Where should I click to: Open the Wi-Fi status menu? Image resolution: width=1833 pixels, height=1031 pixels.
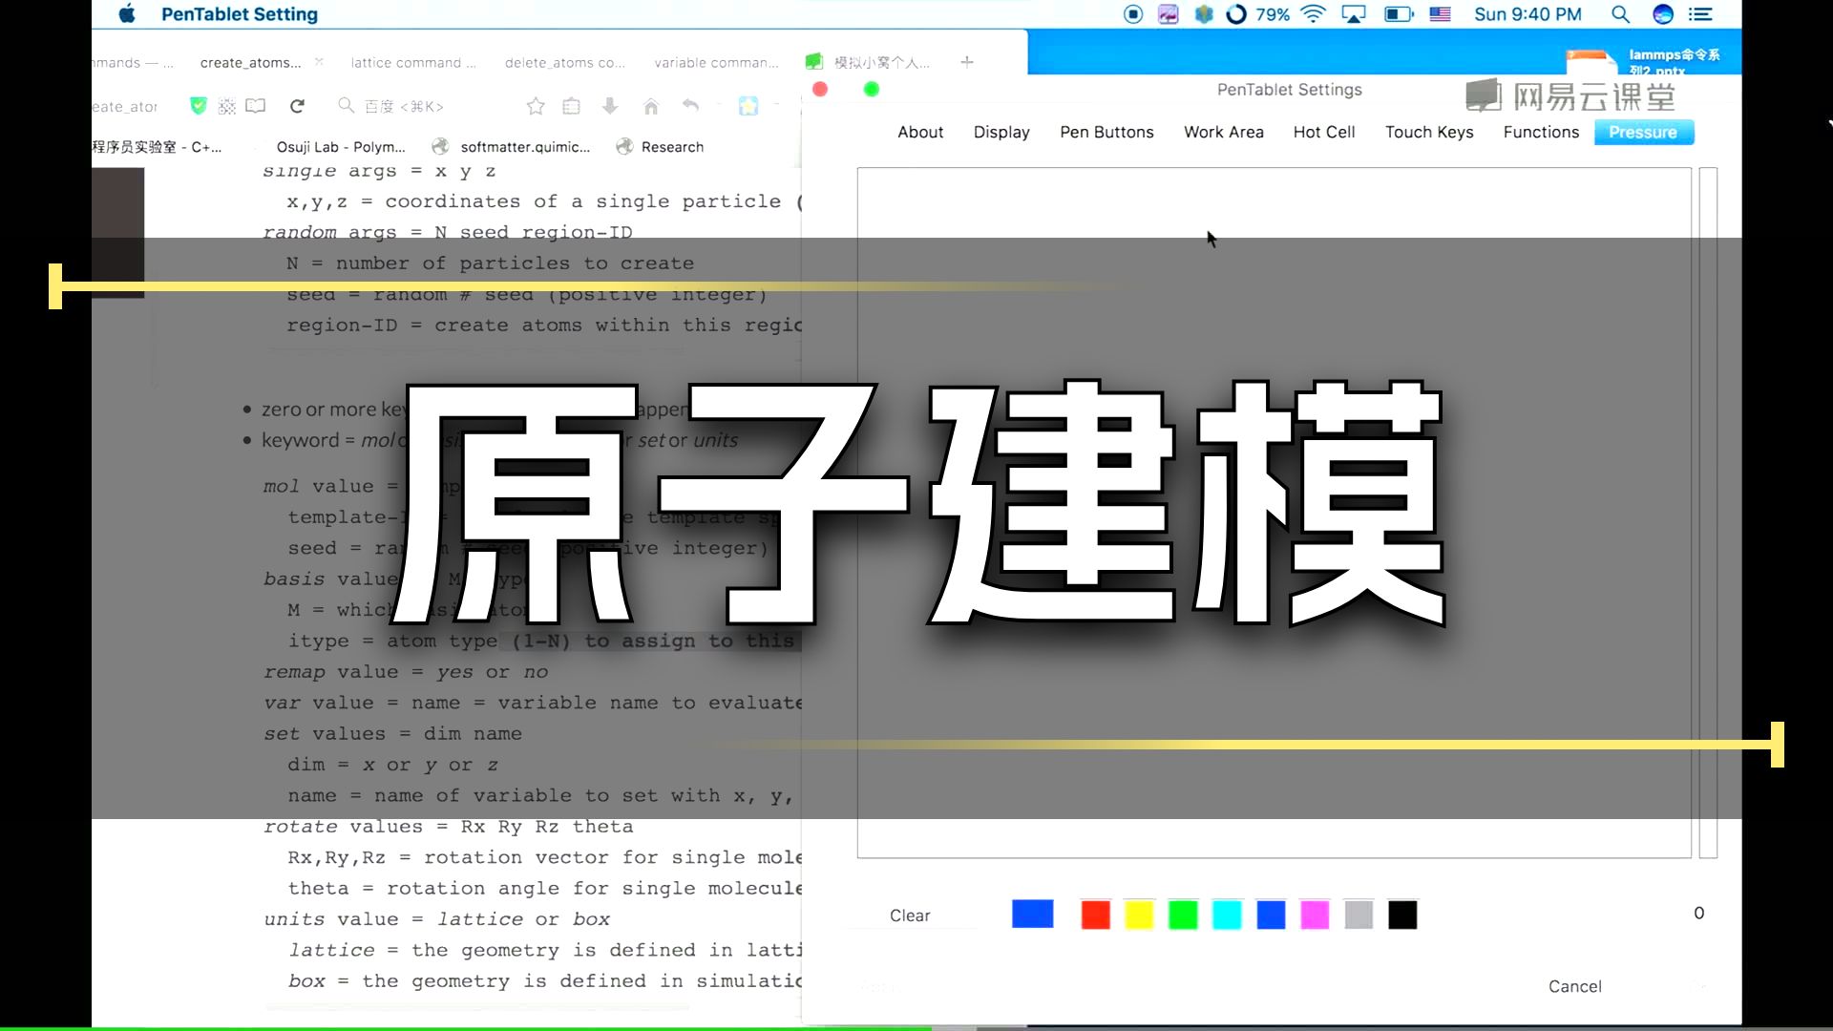(x=1314, y=14)
